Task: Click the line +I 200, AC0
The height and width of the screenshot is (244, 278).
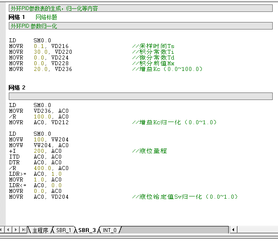Action: coord(35,151)
